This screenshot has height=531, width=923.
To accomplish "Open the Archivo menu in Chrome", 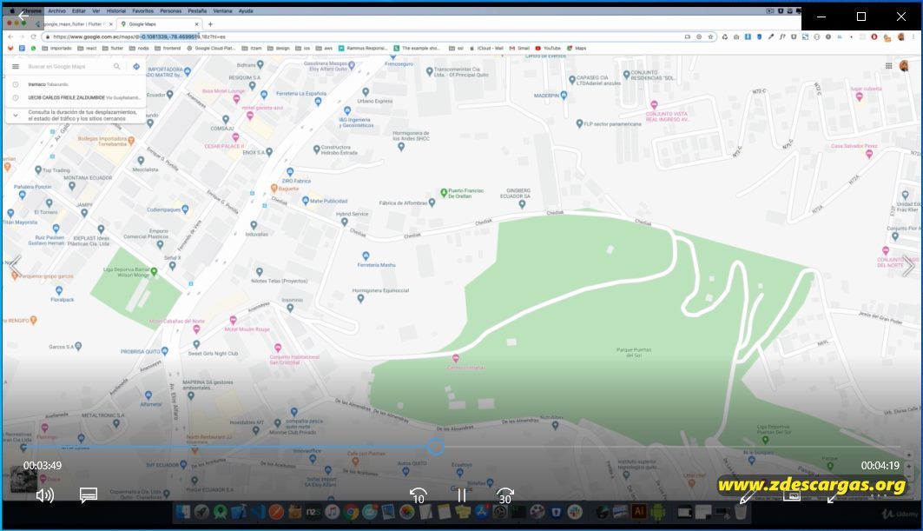I will 56,10.
